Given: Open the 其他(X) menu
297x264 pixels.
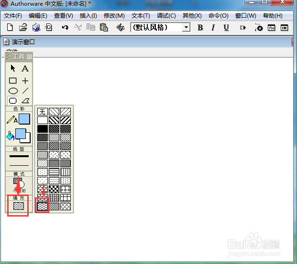Looking at the screenshot, I should pyautogui.click(x=192, y=16).
